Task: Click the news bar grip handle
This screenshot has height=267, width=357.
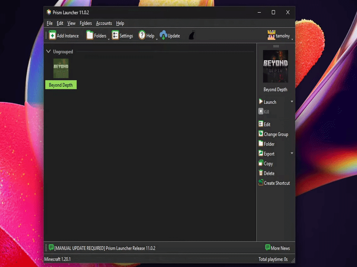Action: [x=46, y=248]
